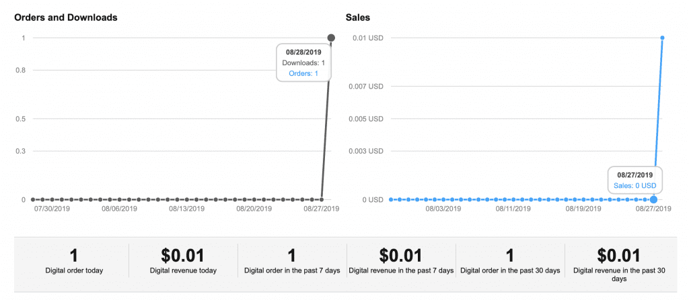Click the 08/11/2019 date label on the Sales chart
The height and width of the screenshot is (300, 689).
[514, 209]
